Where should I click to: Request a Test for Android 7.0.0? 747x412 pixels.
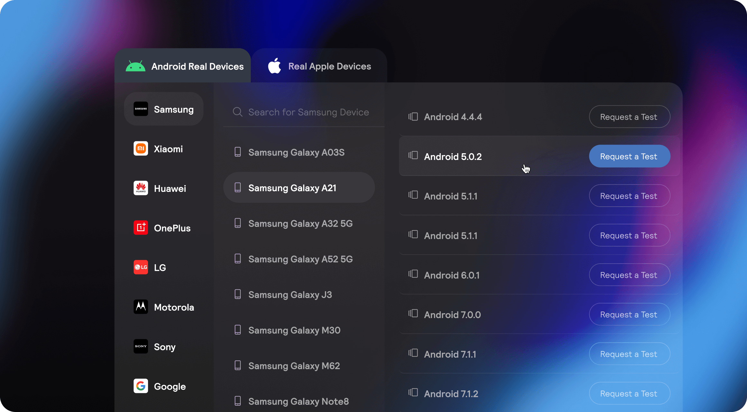630,314
